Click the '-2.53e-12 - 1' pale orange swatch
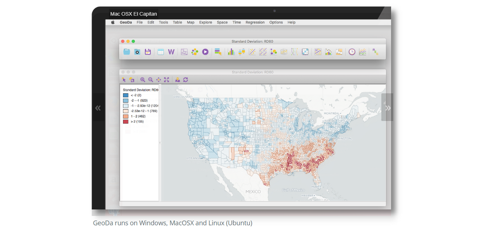The width and height of the screenshot is (486, 230). (x=126, y=111)
